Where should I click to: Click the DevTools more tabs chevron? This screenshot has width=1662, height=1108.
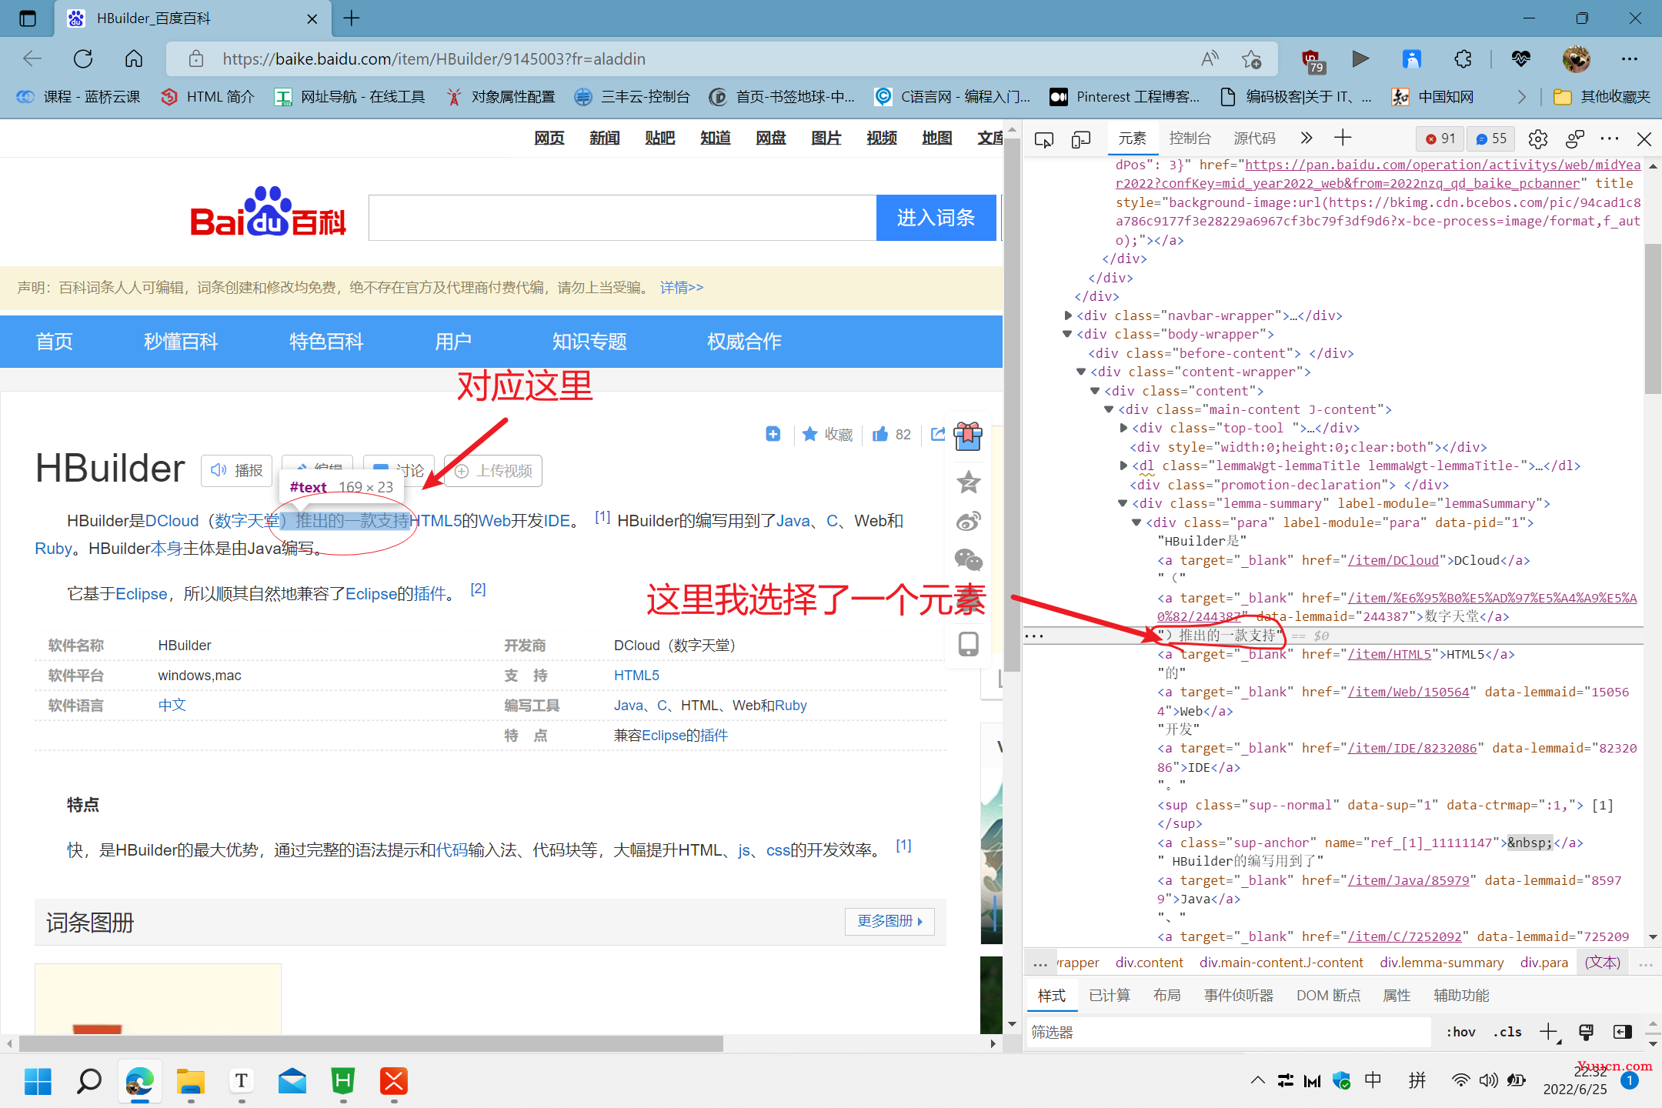tap(1306, 138)
